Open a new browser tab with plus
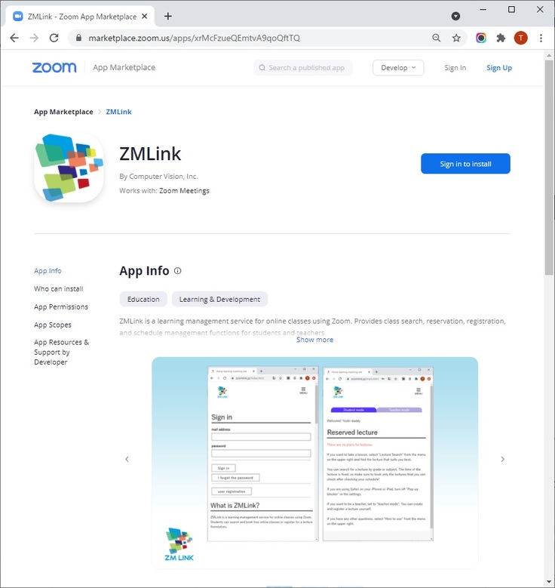 point(168,16)
